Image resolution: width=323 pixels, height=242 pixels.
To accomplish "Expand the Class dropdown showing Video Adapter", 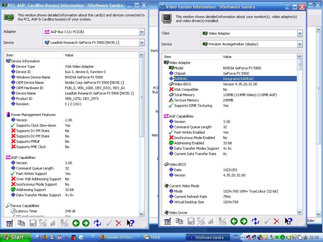I will click(x=300, y=33).
